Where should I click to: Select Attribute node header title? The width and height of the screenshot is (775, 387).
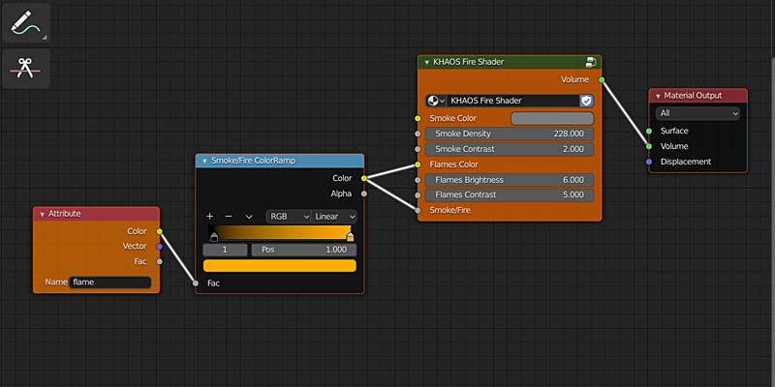pos(64,214)
